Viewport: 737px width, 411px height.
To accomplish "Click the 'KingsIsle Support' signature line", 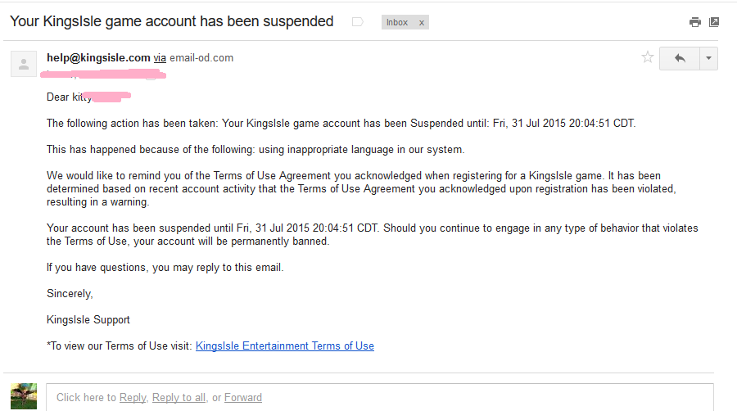I will click(88, 320).
